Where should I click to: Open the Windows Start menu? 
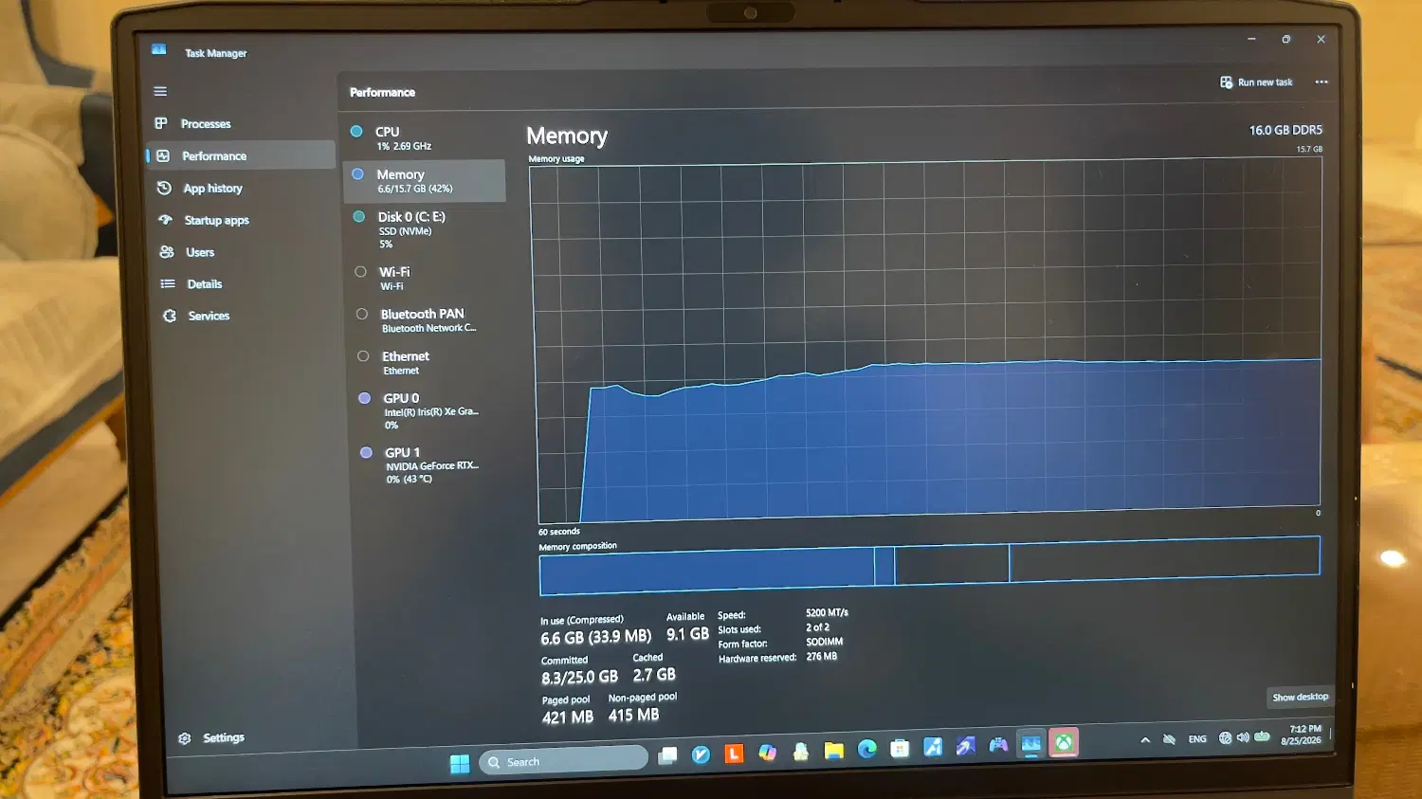[460, 763]
